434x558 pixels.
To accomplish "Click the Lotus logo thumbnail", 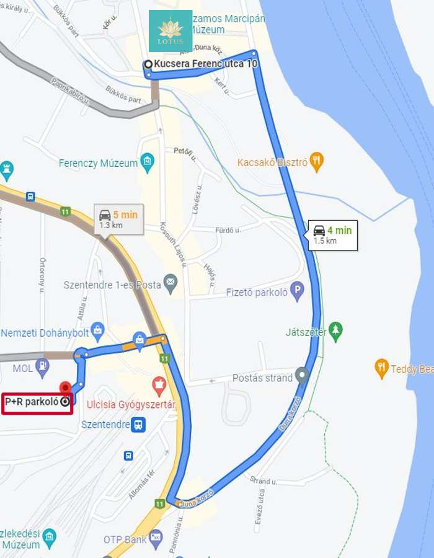I will [170, 31].
